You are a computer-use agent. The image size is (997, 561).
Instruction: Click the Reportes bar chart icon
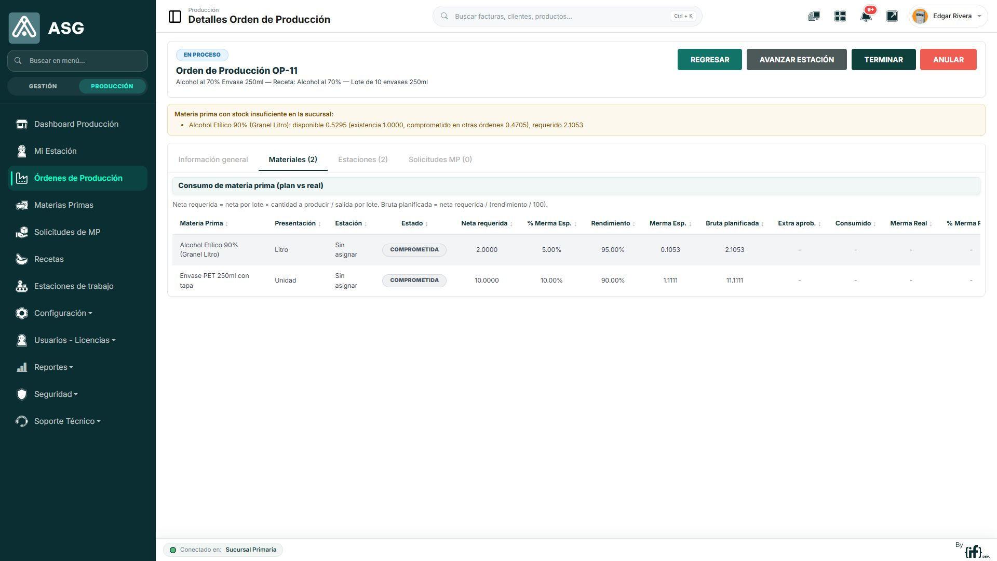22,367
